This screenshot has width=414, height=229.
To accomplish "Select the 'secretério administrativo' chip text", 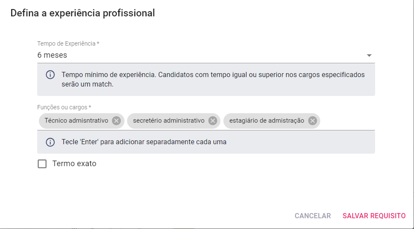I will [x=169, y=121].
